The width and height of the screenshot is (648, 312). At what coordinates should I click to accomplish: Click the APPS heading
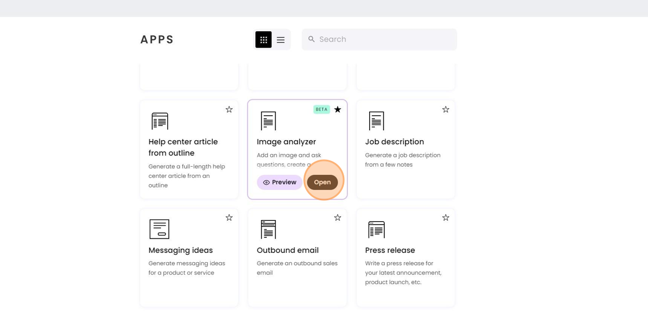[x=157, y=40]
